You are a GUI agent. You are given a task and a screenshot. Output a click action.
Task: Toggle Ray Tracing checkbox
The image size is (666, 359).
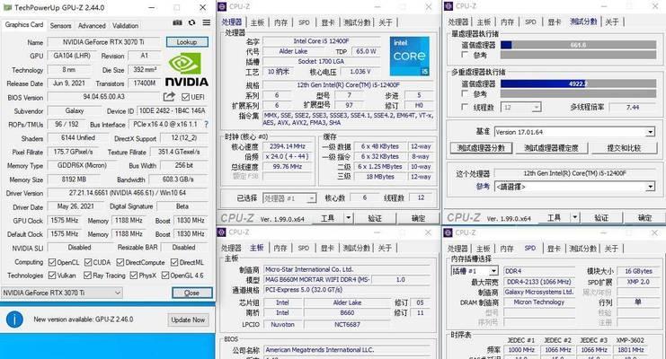point(87,276)
